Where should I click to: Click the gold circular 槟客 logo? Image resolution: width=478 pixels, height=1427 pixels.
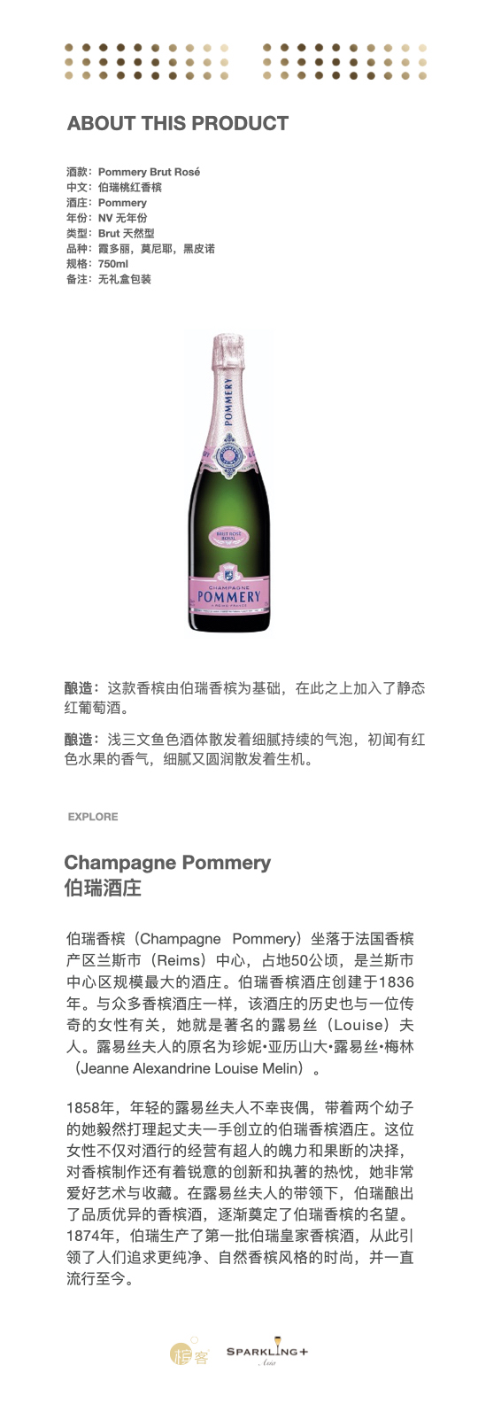tap(189, 1353)
